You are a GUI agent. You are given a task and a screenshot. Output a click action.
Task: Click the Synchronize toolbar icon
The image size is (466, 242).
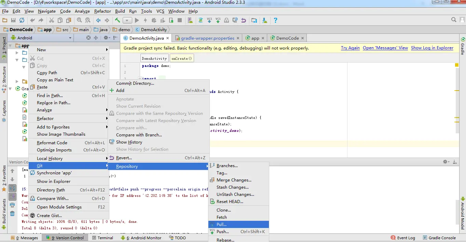[22, 21]
